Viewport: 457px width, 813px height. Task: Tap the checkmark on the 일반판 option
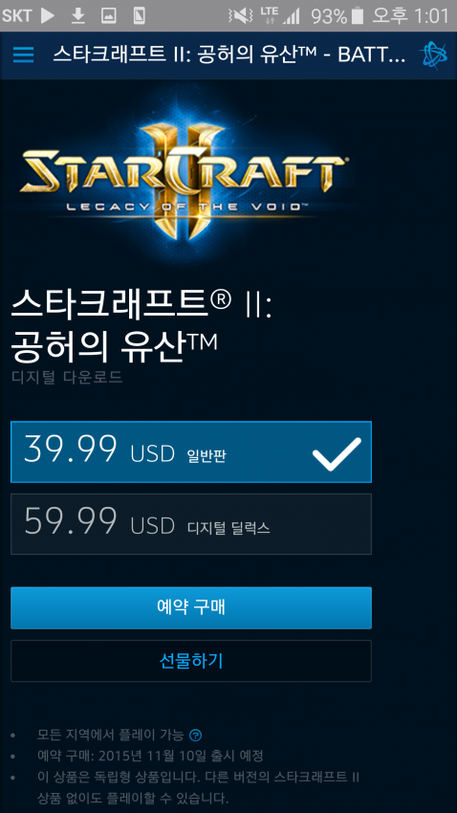[337, 454]
